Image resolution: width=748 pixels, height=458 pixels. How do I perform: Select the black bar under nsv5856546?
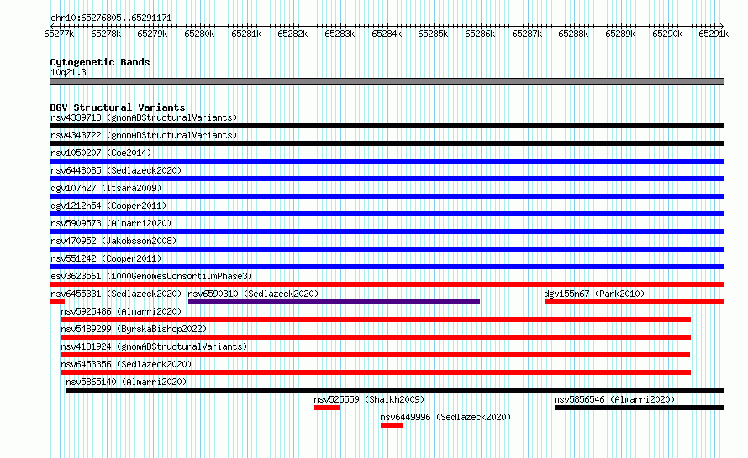(x=640, y=408)
